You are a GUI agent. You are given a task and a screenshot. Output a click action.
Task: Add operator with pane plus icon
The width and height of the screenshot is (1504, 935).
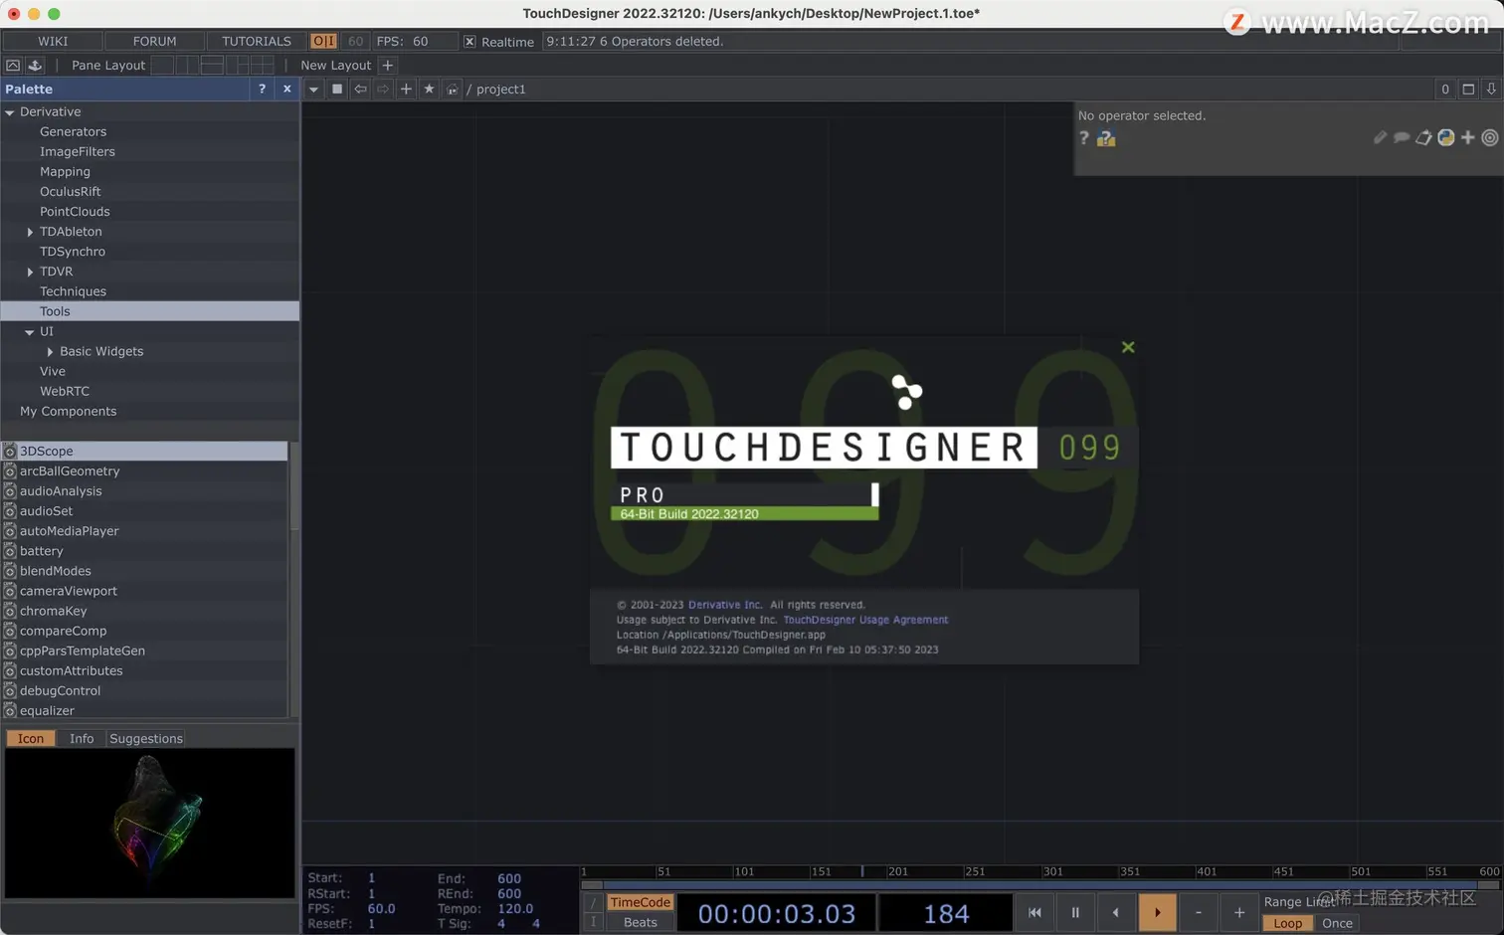(x=406, y=89)
